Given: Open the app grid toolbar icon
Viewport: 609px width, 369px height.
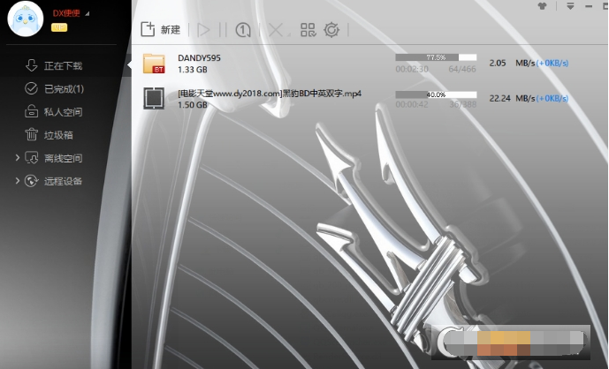Looking at the screenshot, I should (x=308, y=30).
